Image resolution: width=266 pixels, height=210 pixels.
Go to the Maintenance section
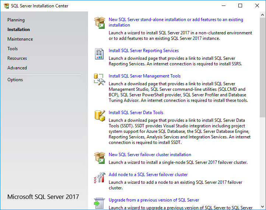[x=20, y=39]
